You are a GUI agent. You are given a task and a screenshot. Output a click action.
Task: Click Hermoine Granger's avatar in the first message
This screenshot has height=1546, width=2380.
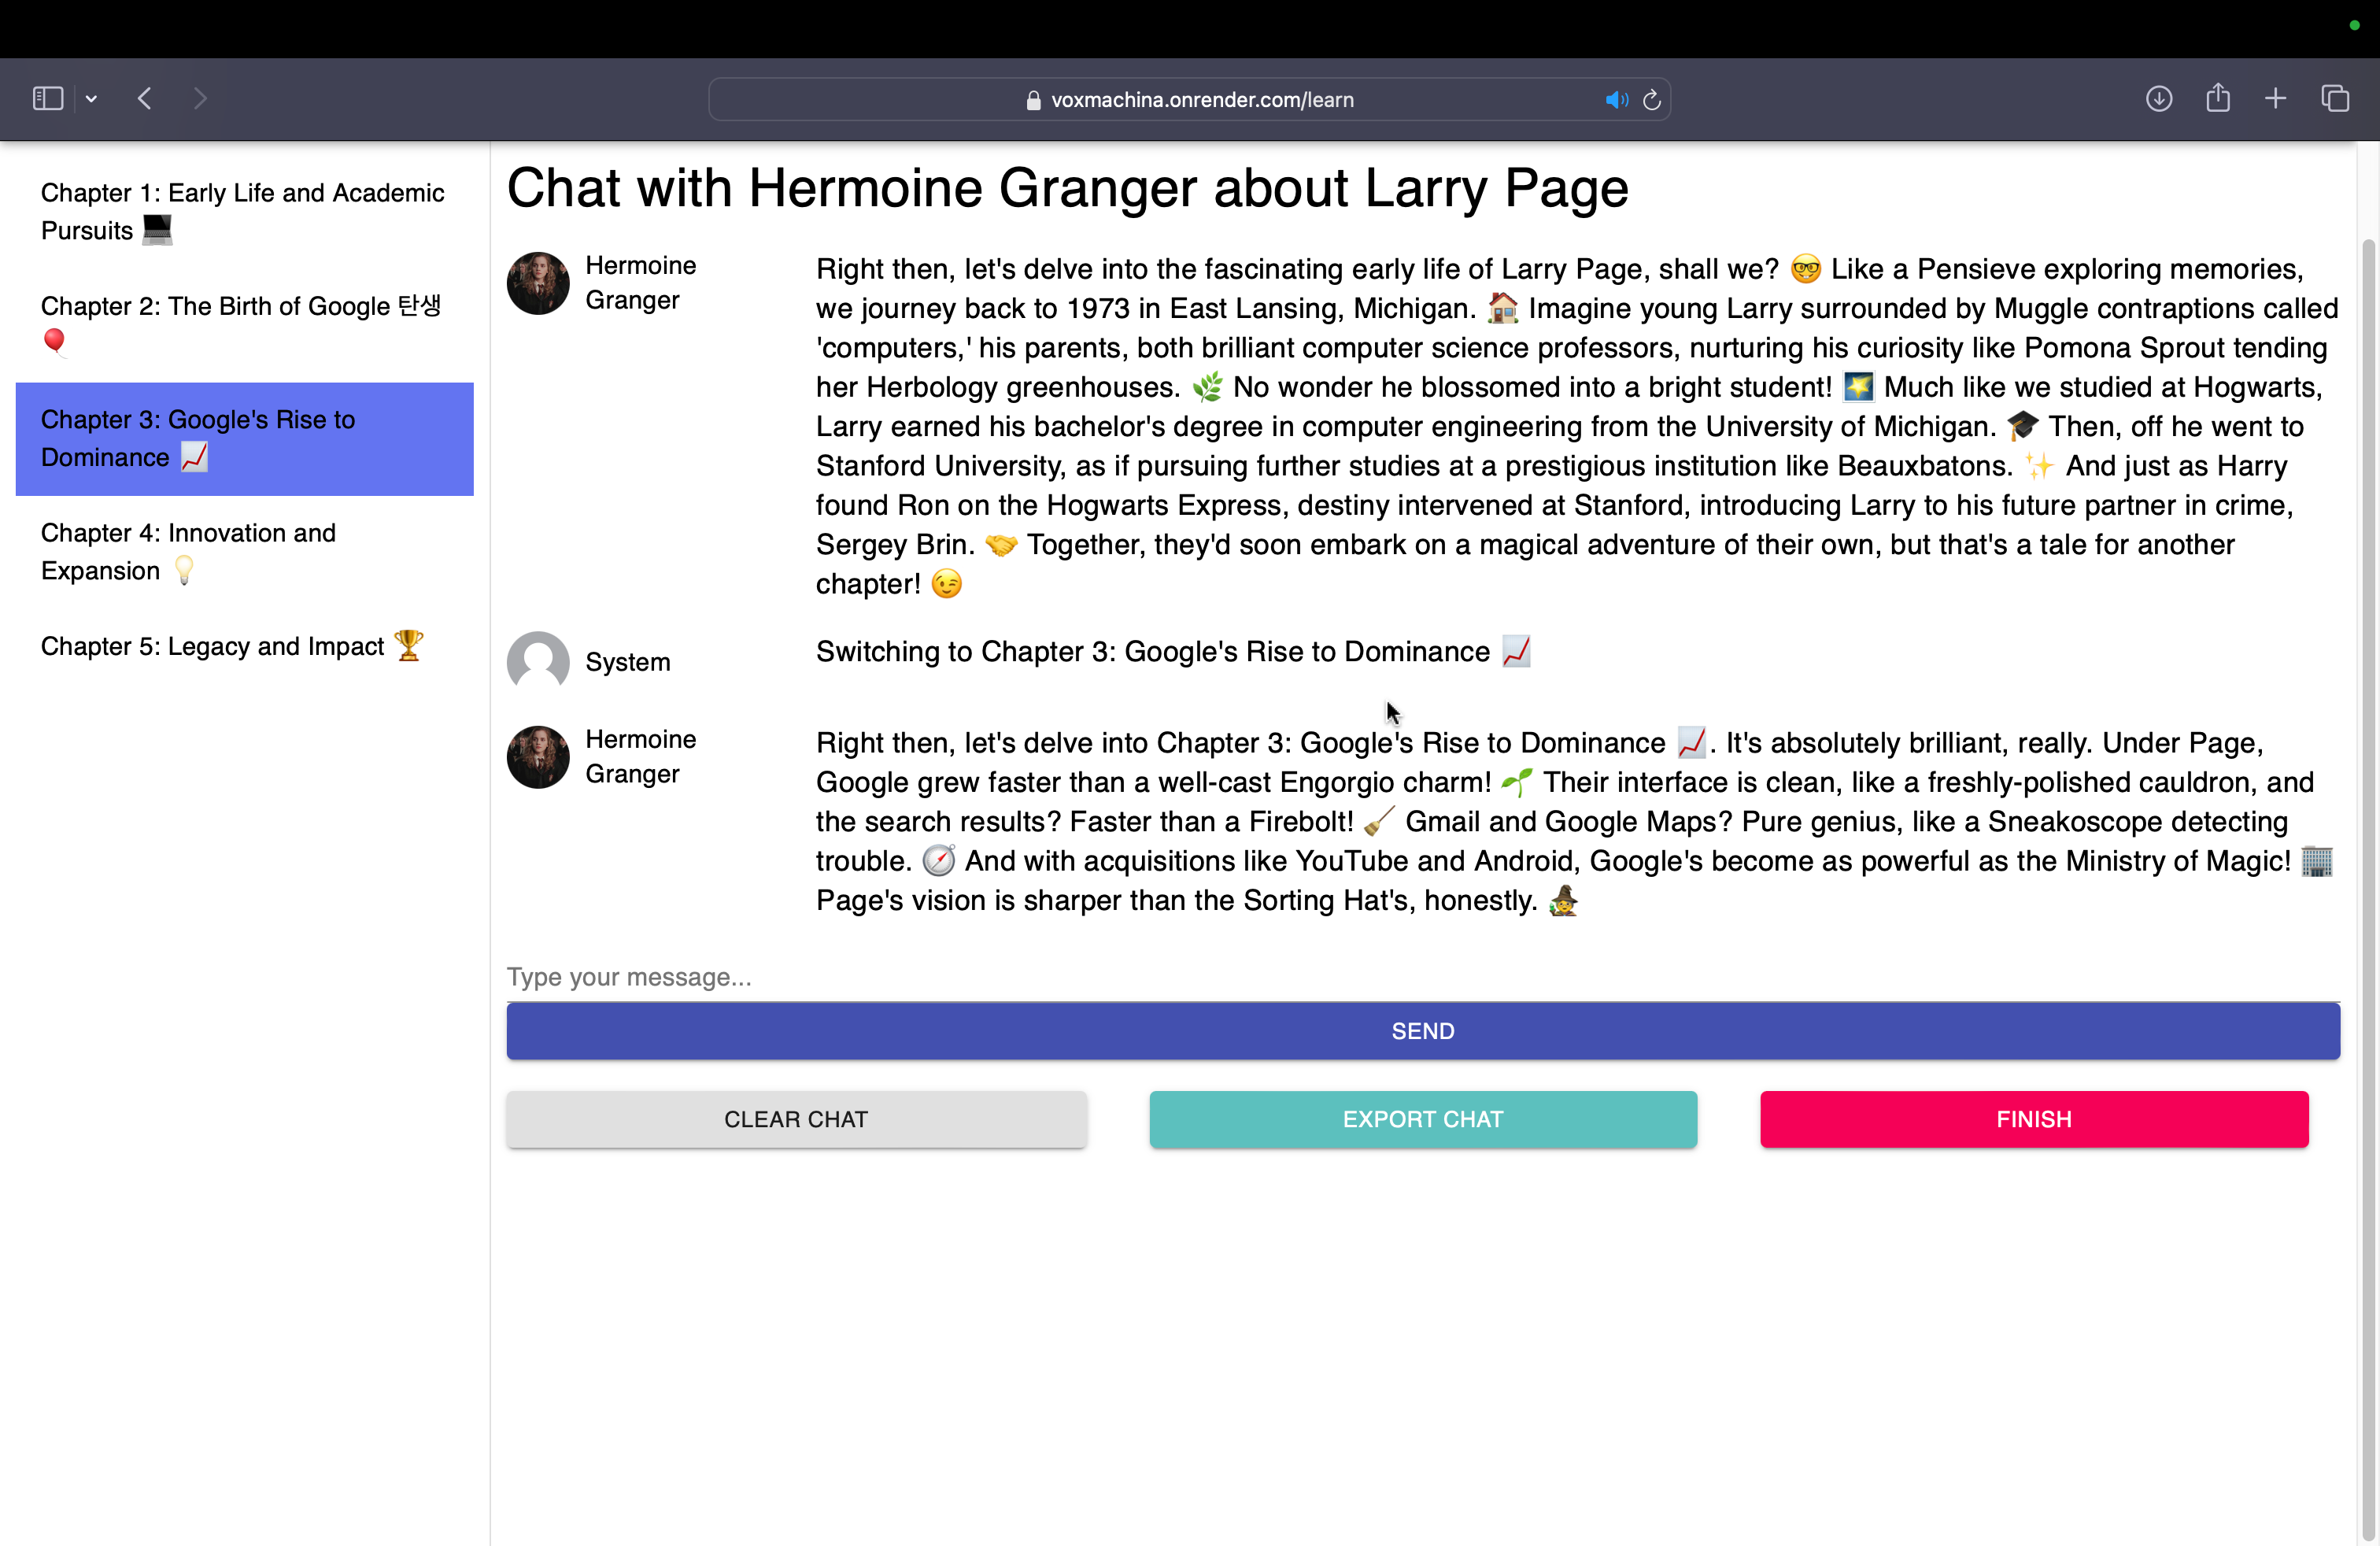tap(538, 283)
